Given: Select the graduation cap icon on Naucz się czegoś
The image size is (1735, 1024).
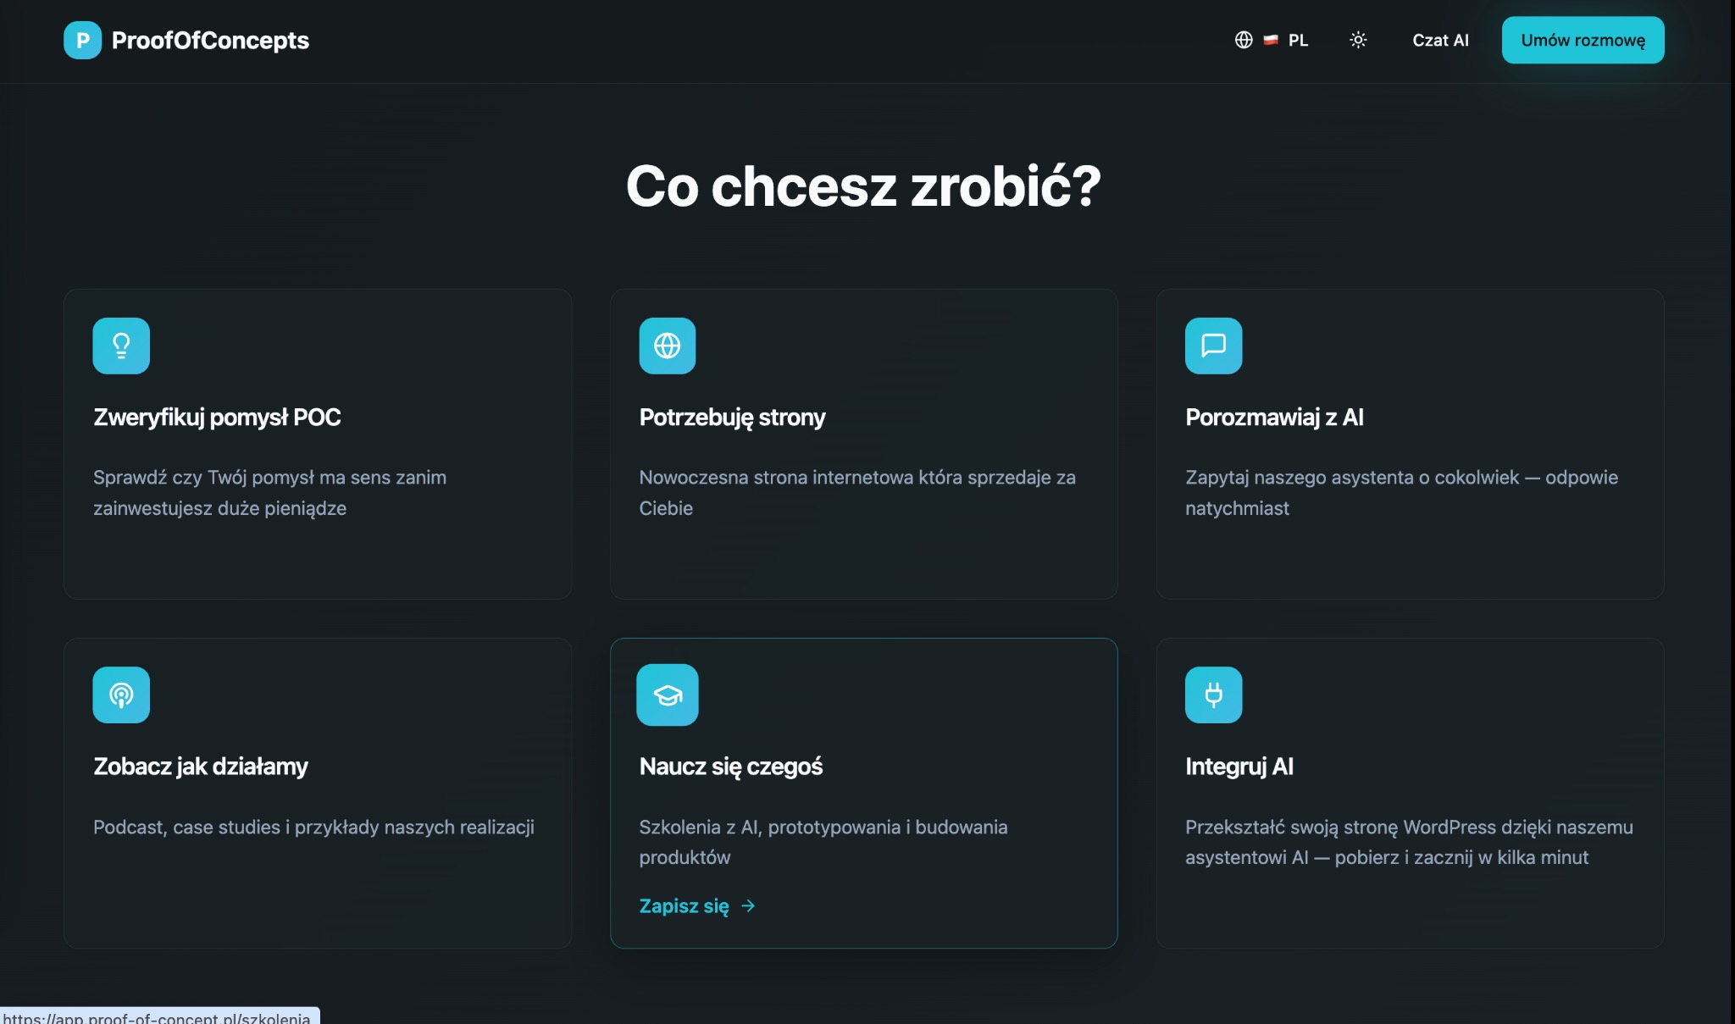Looking at the screenshot, I should [668, 695].
